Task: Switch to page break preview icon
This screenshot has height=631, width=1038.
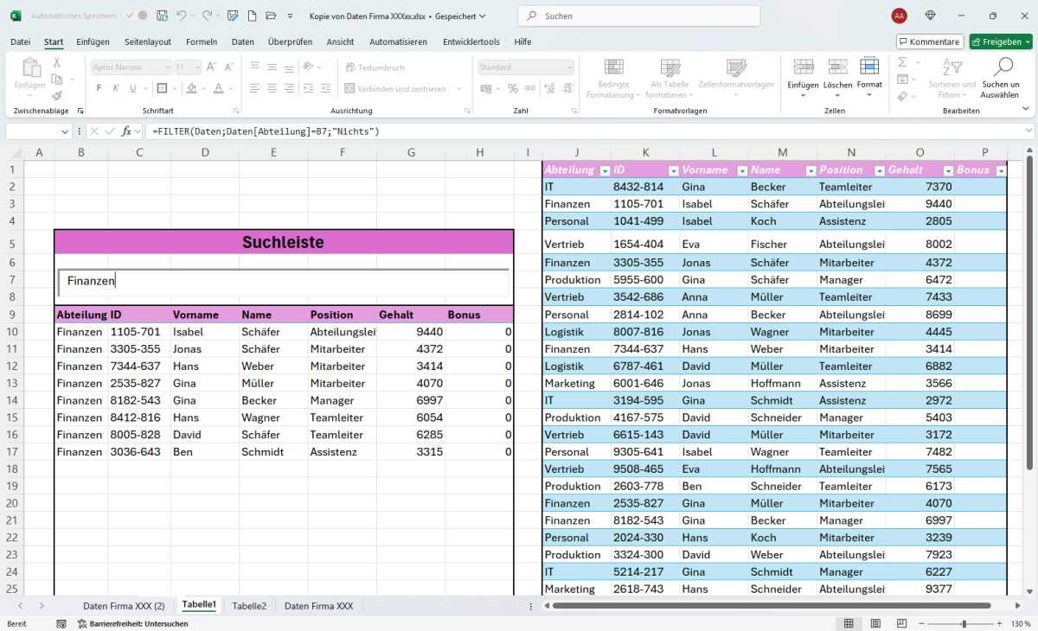Action: coord(900,623)
